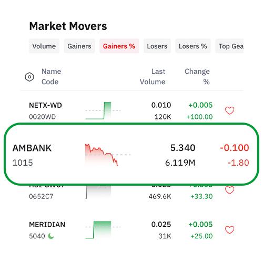Toggle the heart for 0652C7 stock
This screenshot has width=263, height=263.
click(x=229, y=190)
